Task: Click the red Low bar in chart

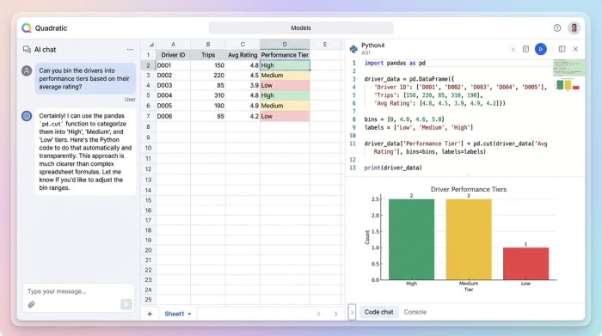Action: tap(525, 264)
